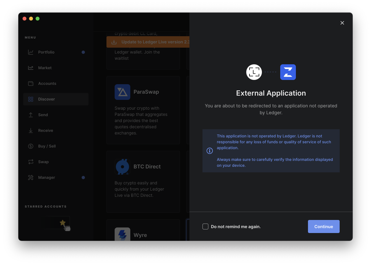Click the Buy / Sell dollar icon
The width and height of the screenshot is (371, 265).
point(30,146)
